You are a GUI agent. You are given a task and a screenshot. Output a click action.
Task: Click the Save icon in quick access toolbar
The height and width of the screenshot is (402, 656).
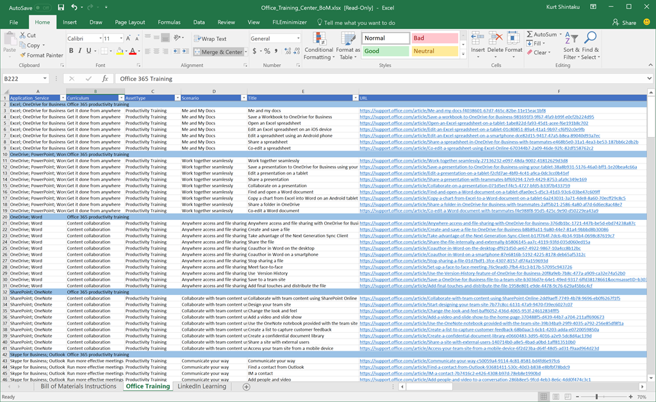[61, 8]
